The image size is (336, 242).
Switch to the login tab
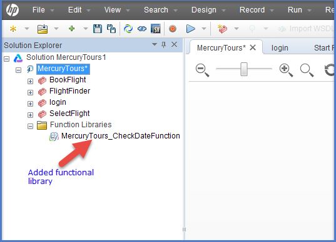click(280, 48)
